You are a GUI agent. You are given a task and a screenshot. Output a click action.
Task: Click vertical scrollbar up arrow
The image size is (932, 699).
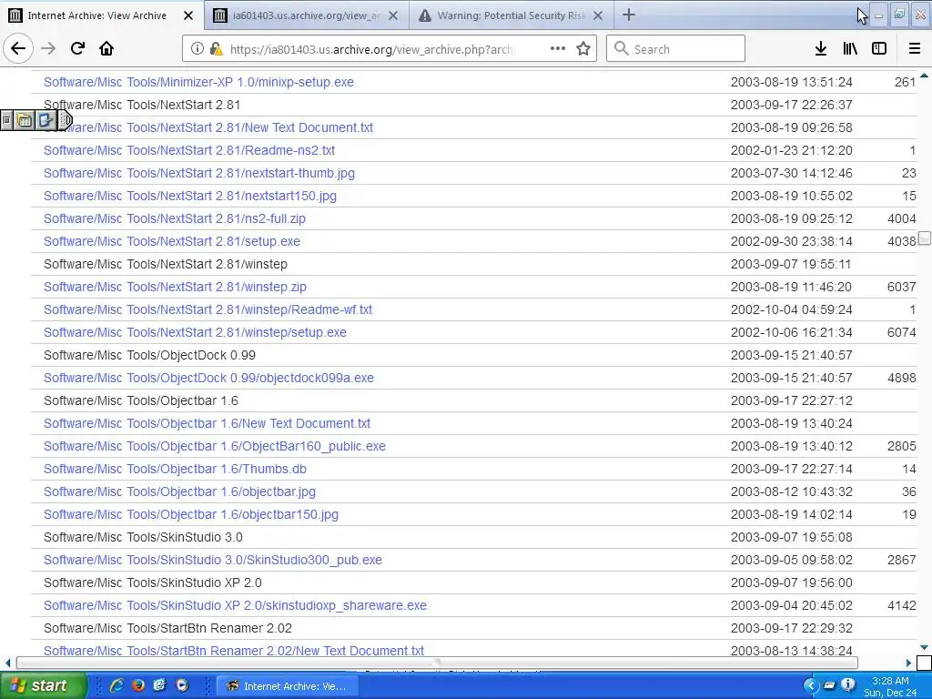coord(925,76)
